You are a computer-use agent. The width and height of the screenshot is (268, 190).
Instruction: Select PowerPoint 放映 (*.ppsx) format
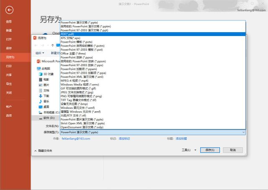153,57
